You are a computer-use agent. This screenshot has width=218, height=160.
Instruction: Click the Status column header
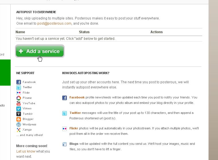coord(84,32)
